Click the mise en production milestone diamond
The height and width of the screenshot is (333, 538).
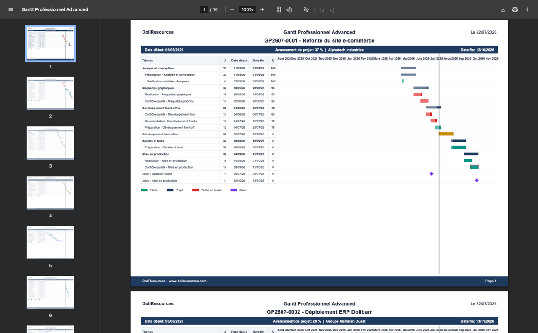477,180
